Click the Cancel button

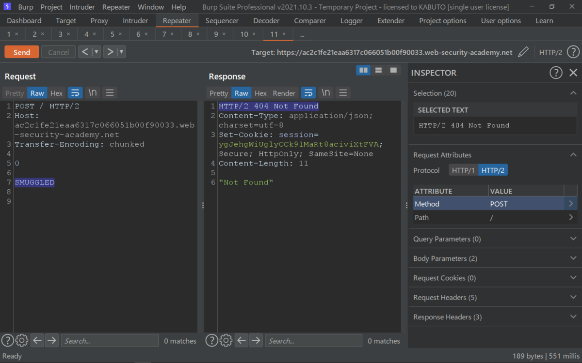pos(59,52)
